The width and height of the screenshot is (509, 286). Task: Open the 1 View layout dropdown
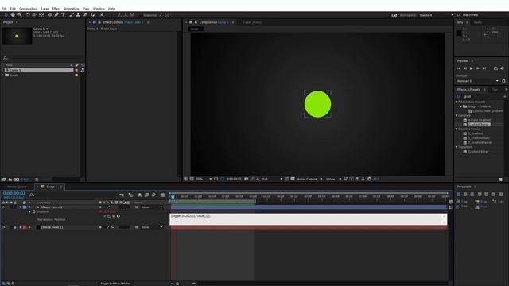(x=333, y=179)
